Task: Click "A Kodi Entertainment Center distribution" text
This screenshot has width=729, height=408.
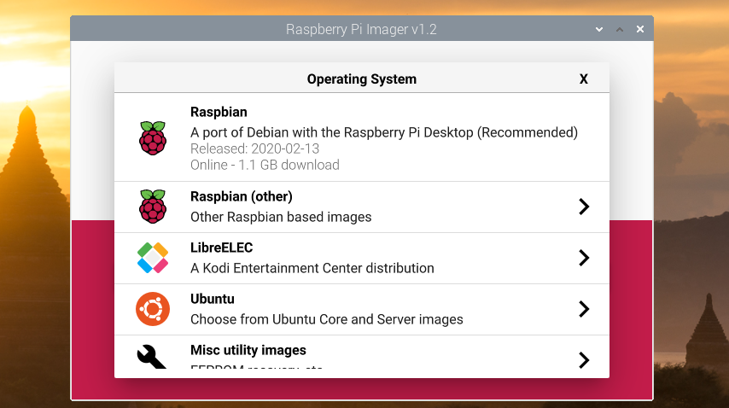Action: click(312, 268)
